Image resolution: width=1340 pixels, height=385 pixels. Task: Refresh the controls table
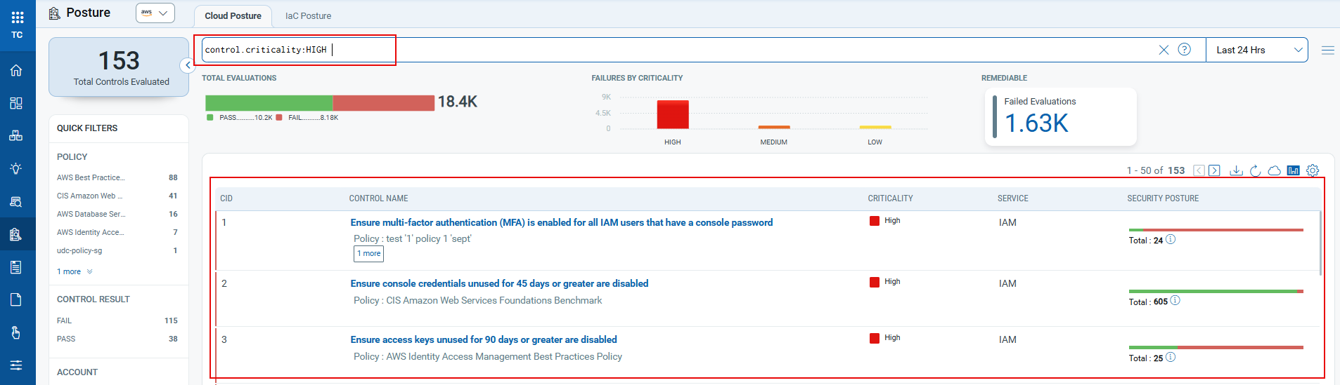pos(1256,170)
